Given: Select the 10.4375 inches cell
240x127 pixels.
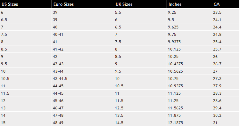Looking at the screenshot, I should (x=189, y=64).
